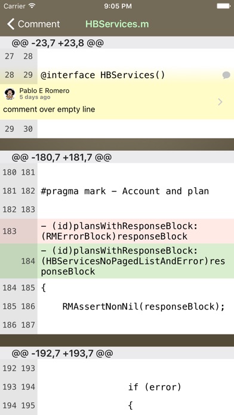Open the speech bubble comment icon on line 29
234x415 pixels.
point(226,76)
